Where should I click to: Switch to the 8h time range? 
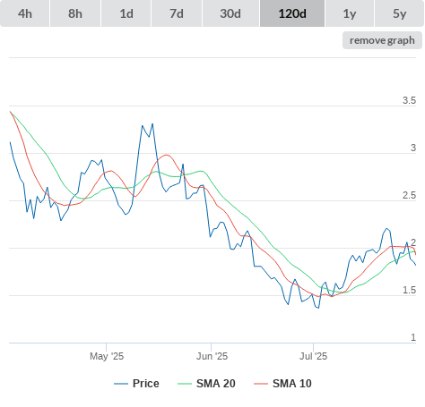point(75,13)
